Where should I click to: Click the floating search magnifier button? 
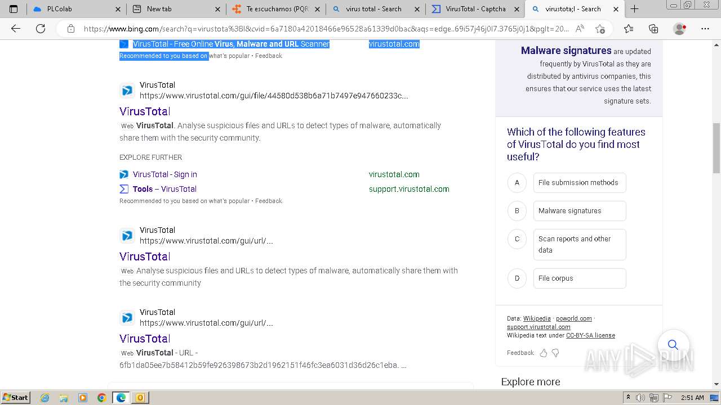click(673, 344)
